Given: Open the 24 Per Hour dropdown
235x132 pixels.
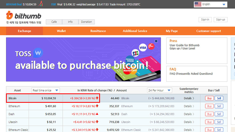Looking at the screenshot, I should click(160, 90).
